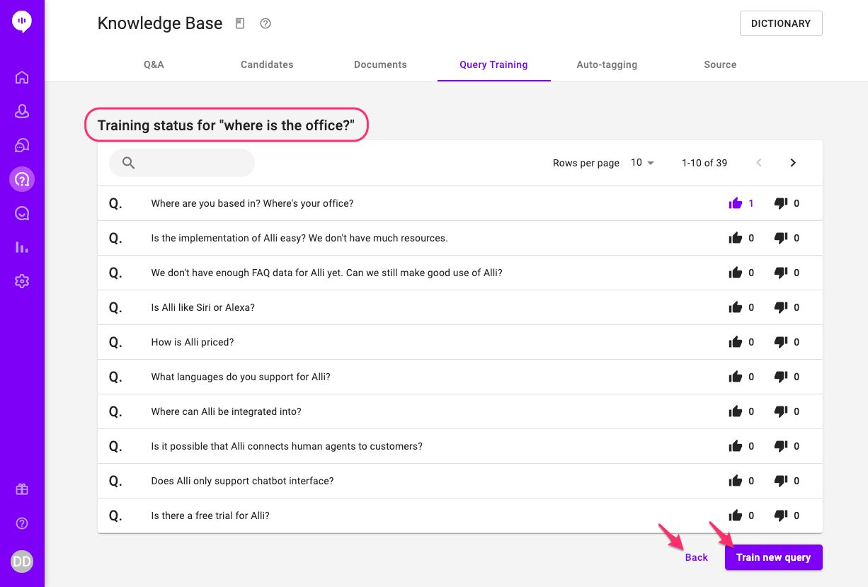Thumbs down "Where are you based in?" question
This screenshot has width=868, height=587.
[x=781, y=203]
